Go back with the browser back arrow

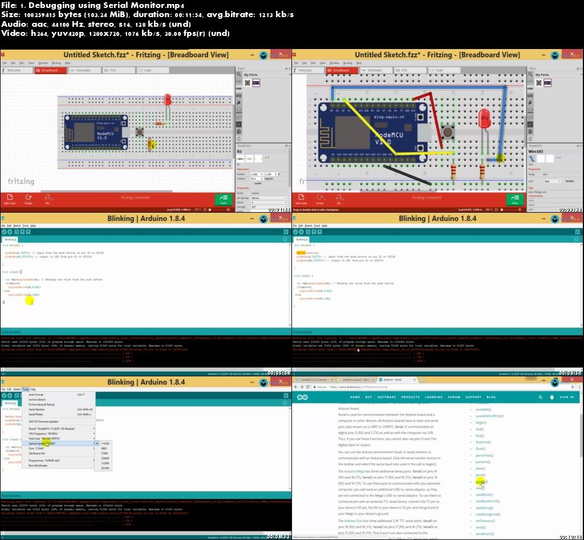pyautogui.click(x=296, y=387)
